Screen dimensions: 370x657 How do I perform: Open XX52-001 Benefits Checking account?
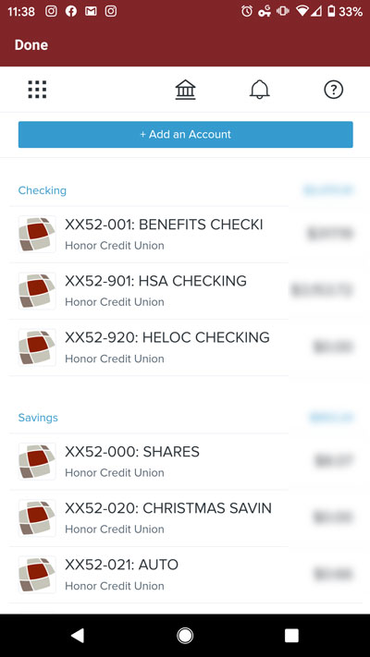pyautogui.click(x=185, y=234)
